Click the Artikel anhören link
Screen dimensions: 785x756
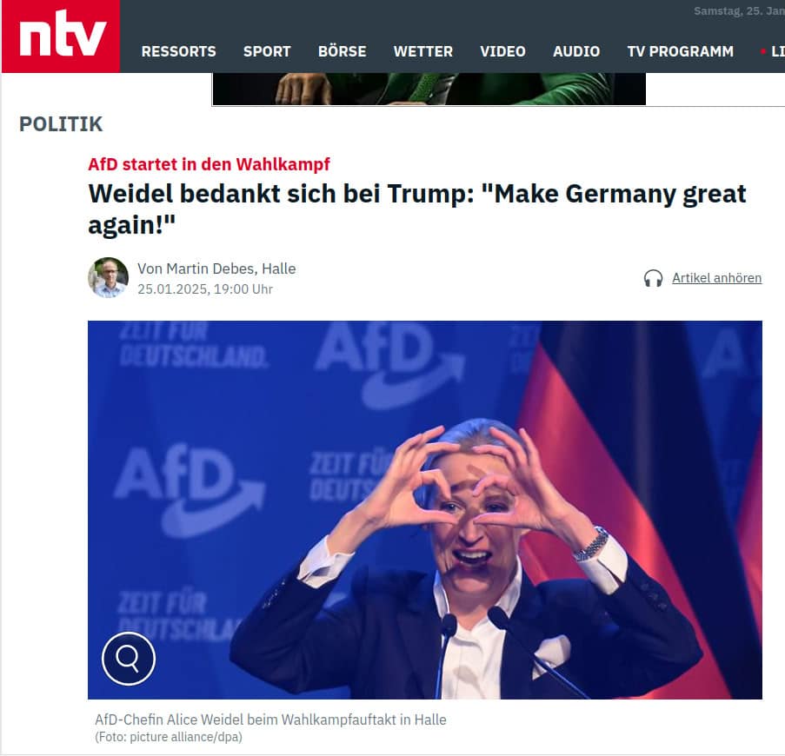[x=717, y=278]
